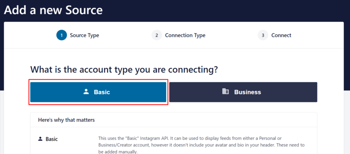
Task: Go to the Connection Type step label
Action: (185, 35)
